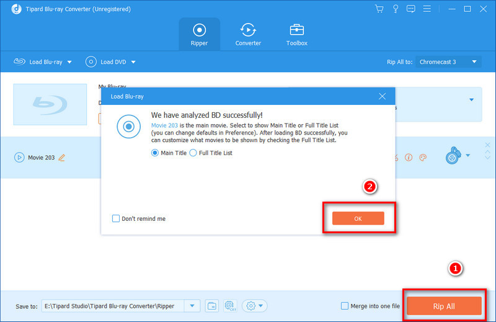This screenshot has width=496, height=322.
Task: Move Movie 203 up in list
Action: (x=487, y=152)
